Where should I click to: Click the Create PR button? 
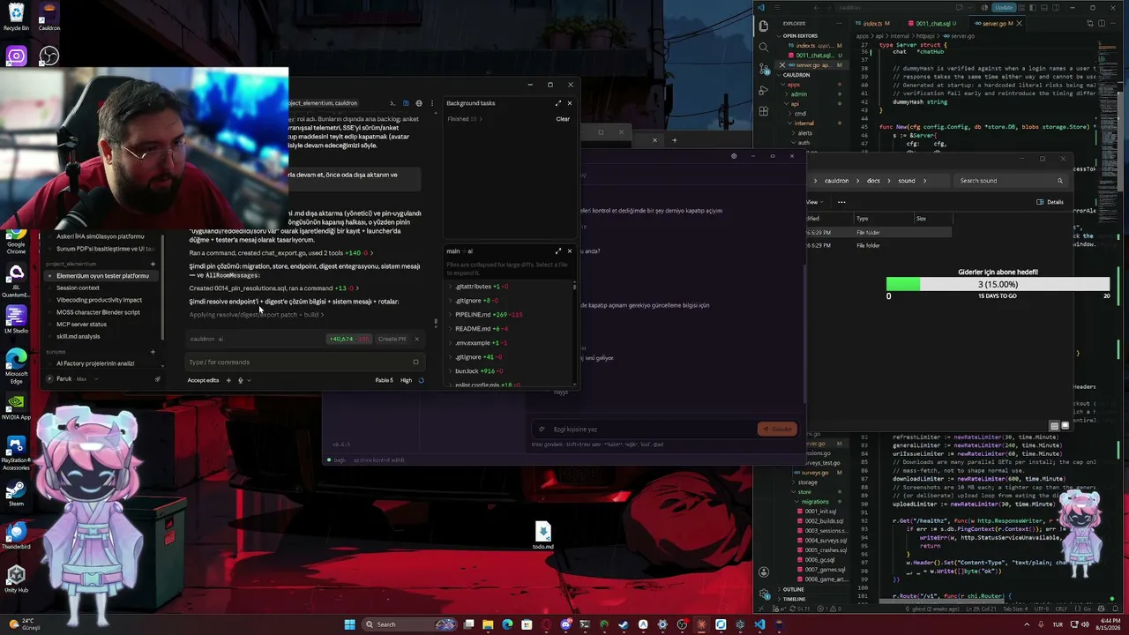click(392, 339)
